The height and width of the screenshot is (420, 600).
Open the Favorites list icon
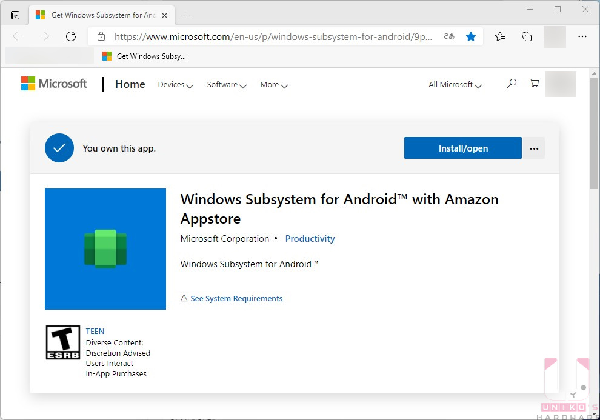tap(500, 36)
